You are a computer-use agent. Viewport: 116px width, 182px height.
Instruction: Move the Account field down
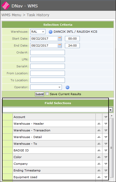(x=105, y=117)
